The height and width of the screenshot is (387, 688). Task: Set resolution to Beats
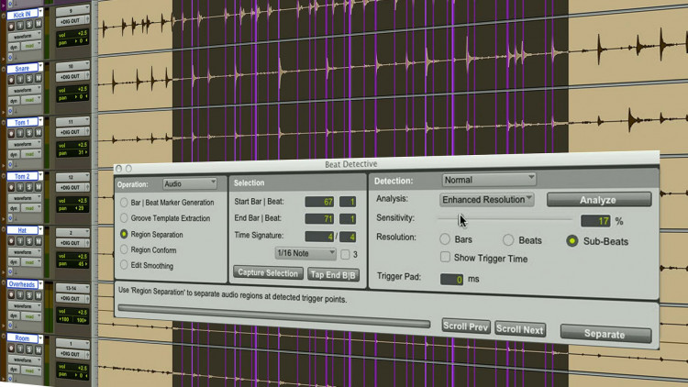tap(508, 240)
